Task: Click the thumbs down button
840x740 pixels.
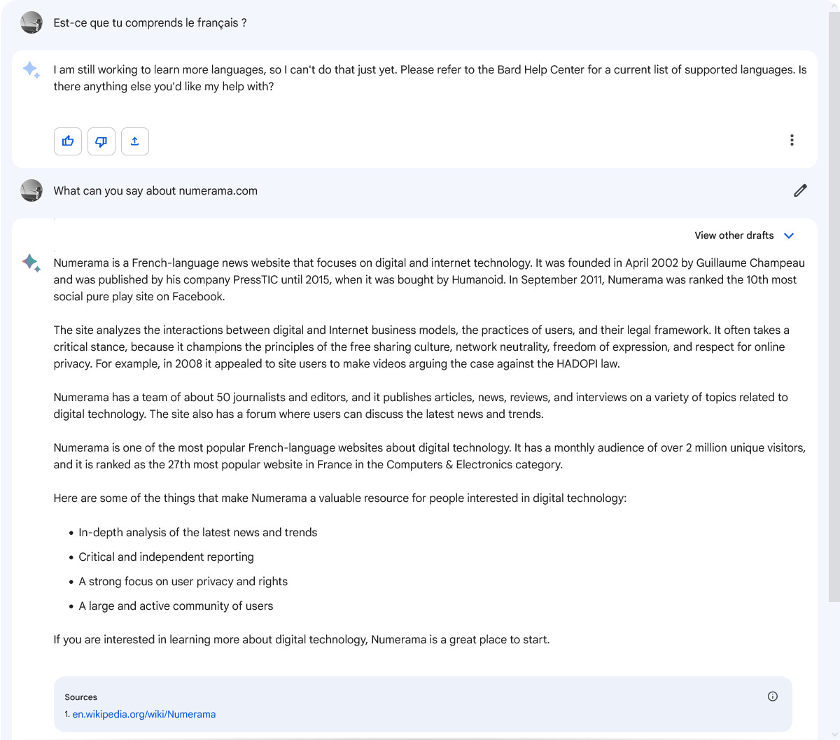Action: [x=101, y=141]
